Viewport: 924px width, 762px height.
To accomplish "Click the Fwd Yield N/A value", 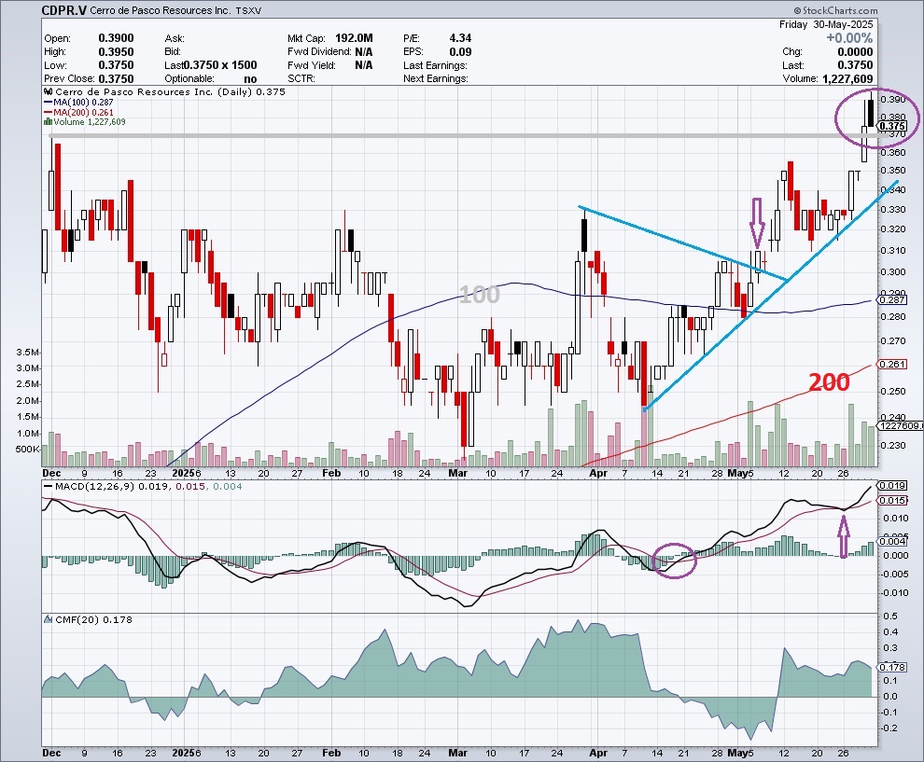I will [364, 65].
